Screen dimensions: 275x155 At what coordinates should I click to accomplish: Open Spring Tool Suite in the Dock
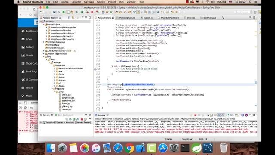tap(196, 148)
